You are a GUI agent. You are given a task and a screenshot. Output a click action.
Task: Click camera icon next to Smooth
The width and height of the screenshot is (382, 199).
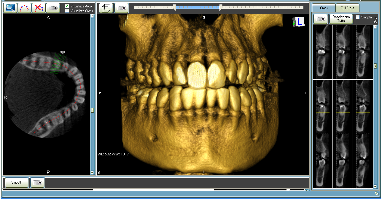tap(37, 183)
